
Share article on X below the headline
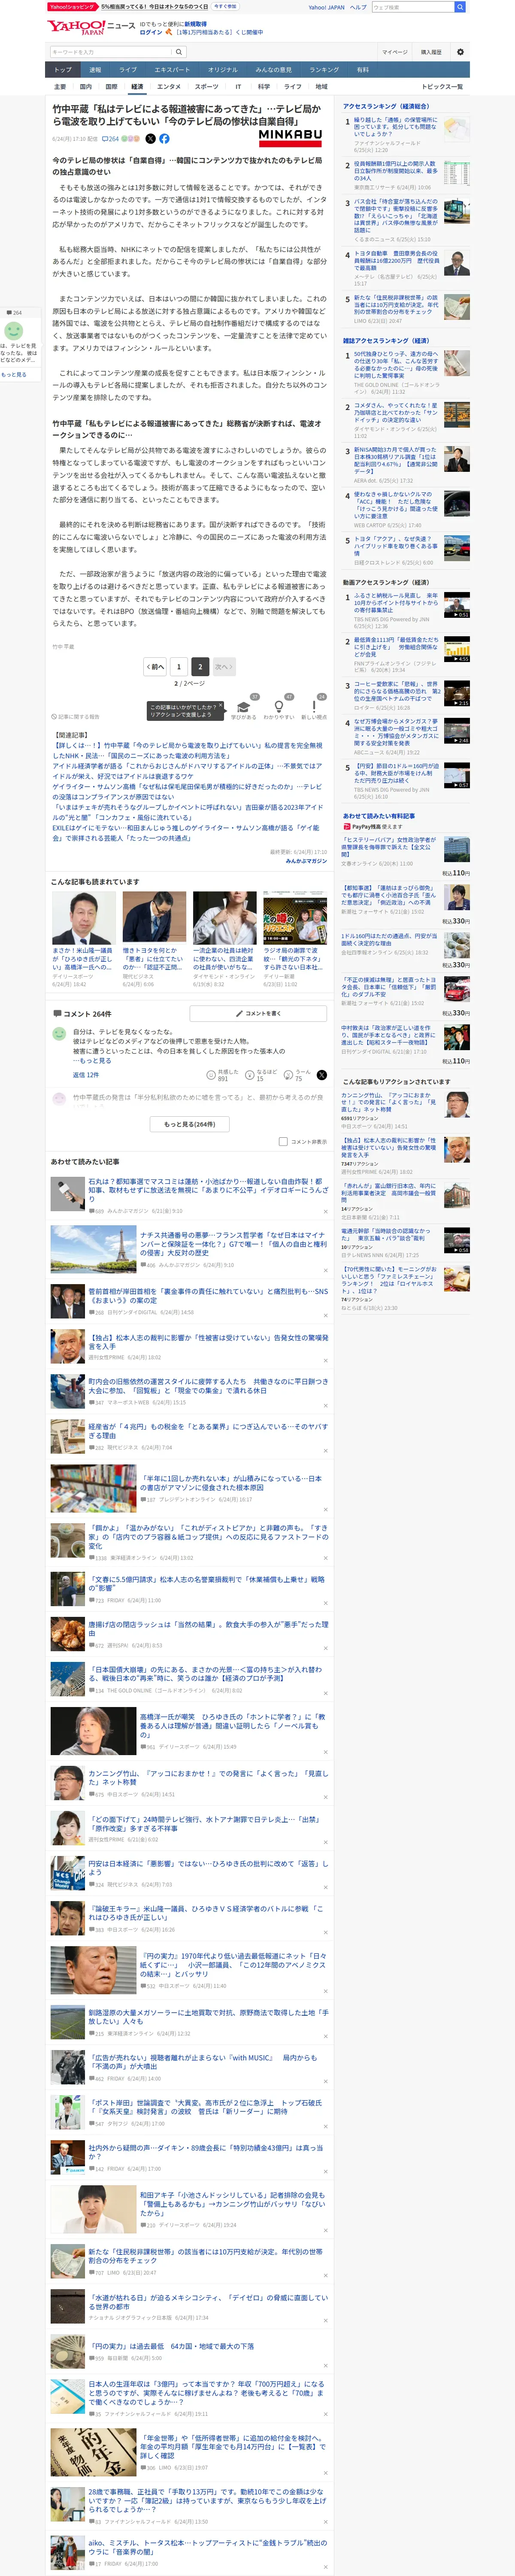pyautogui.click(x=150, y=139)
